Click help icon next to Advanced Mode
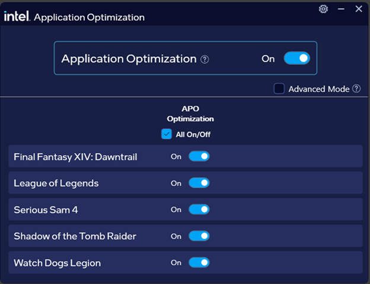 tap(356, 89)
